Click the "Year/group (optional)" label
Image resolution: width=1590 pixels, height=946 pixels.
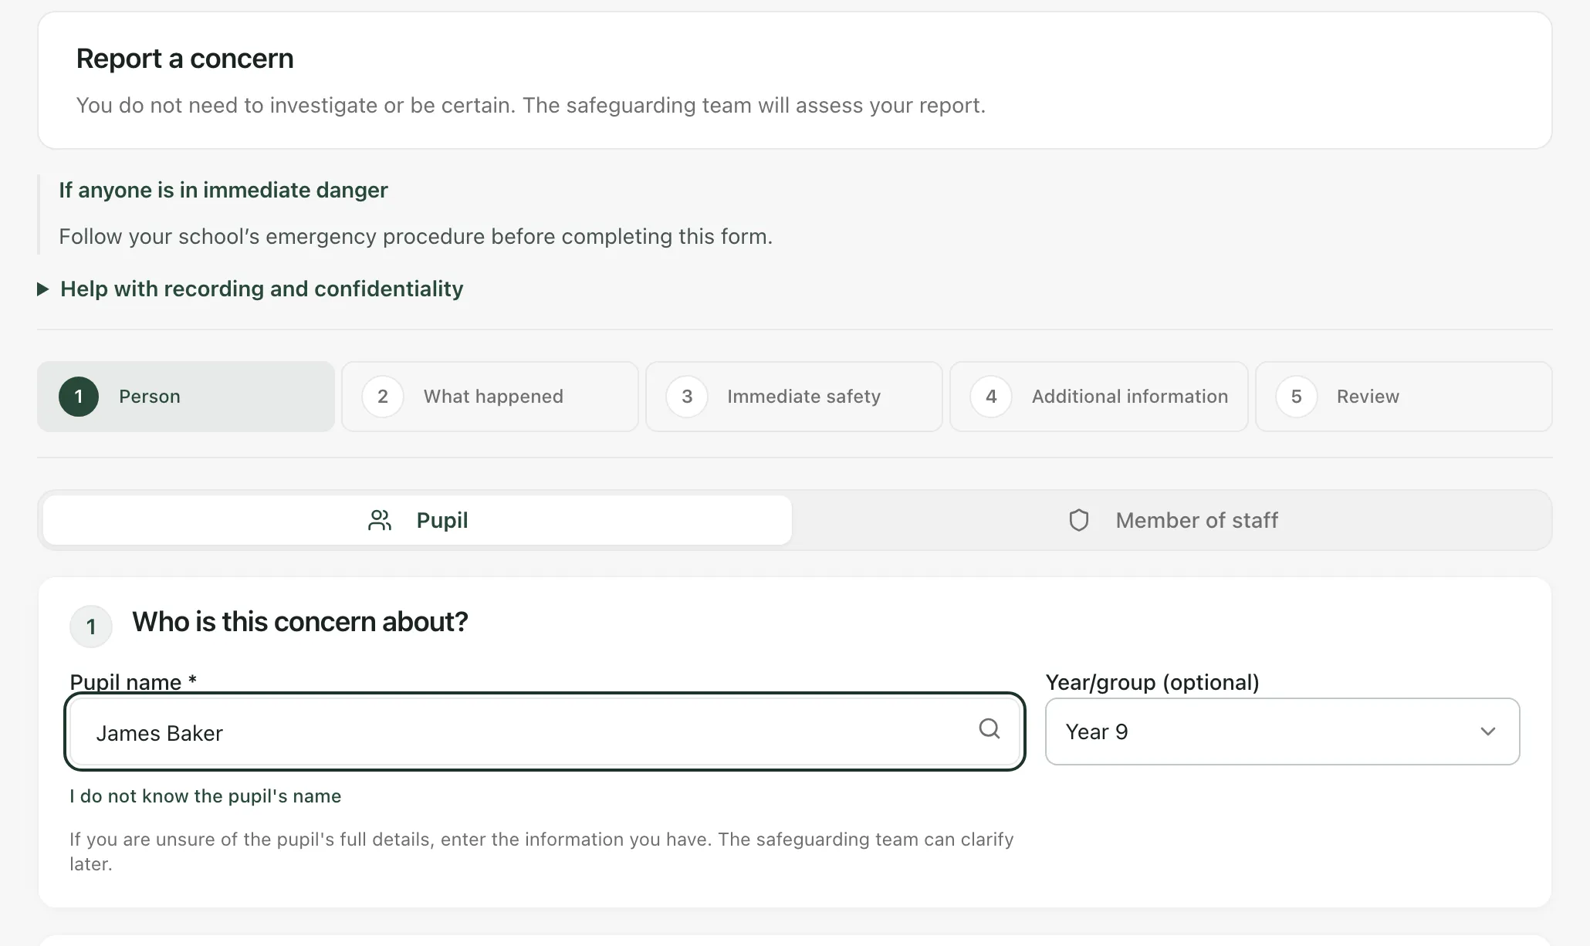point(1152,682)
